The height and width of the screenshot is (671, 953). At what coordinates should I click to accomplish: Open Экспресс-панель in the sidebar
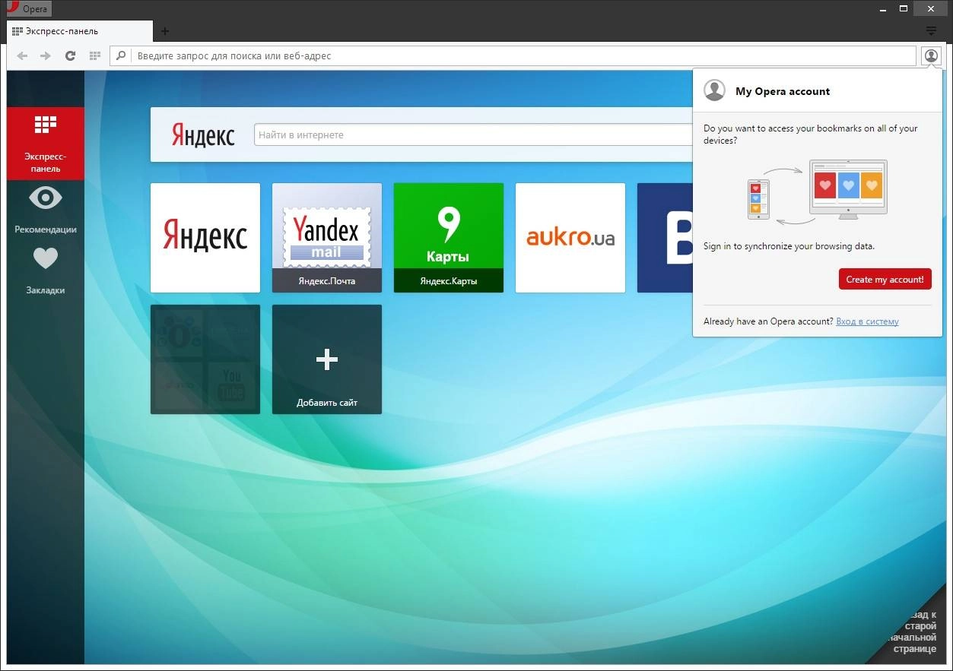tap(46, 144)
